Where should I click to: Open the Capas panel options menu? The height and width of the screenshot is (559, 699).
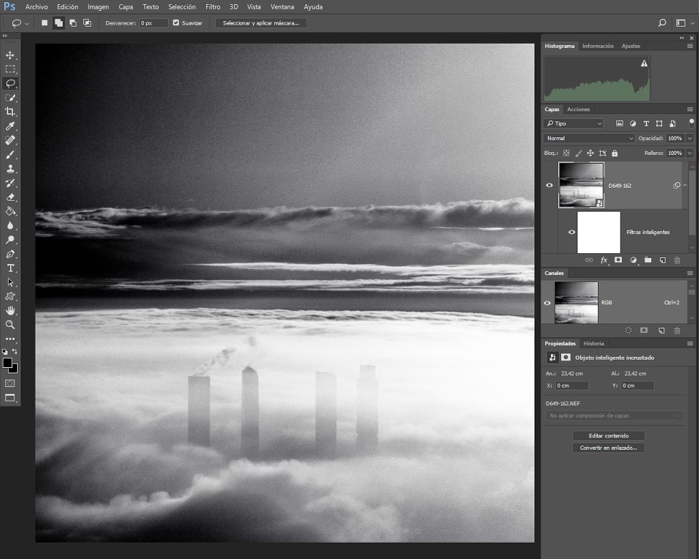(689, 109)
